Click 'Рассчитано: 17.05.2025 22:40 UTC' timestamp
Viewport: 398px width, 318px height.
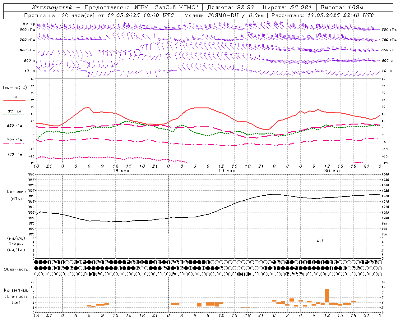pos(323,15)
